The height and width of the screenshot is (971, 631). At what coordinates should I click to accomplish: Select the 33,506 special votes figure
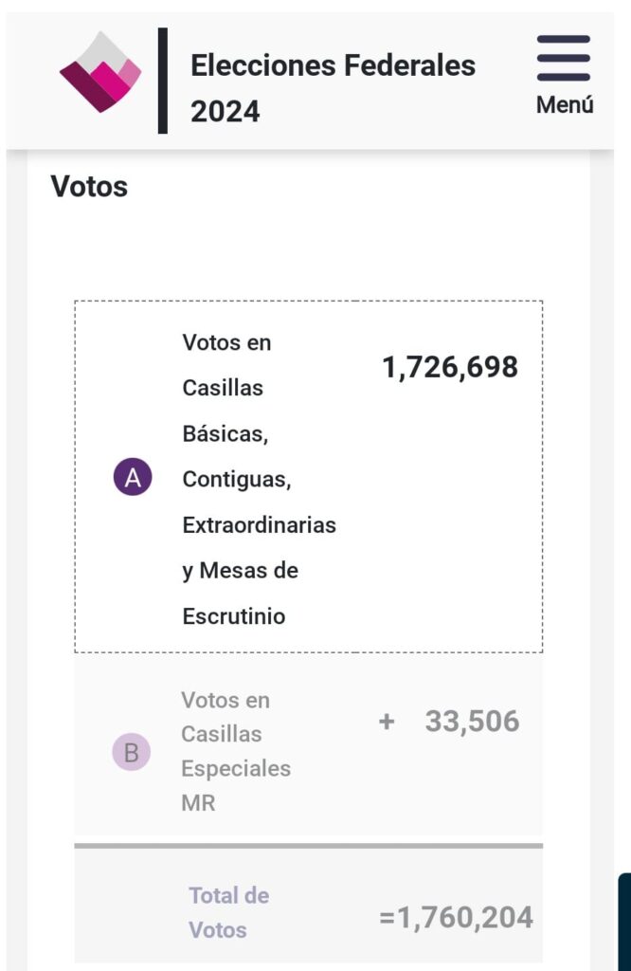tap(472, 722)
